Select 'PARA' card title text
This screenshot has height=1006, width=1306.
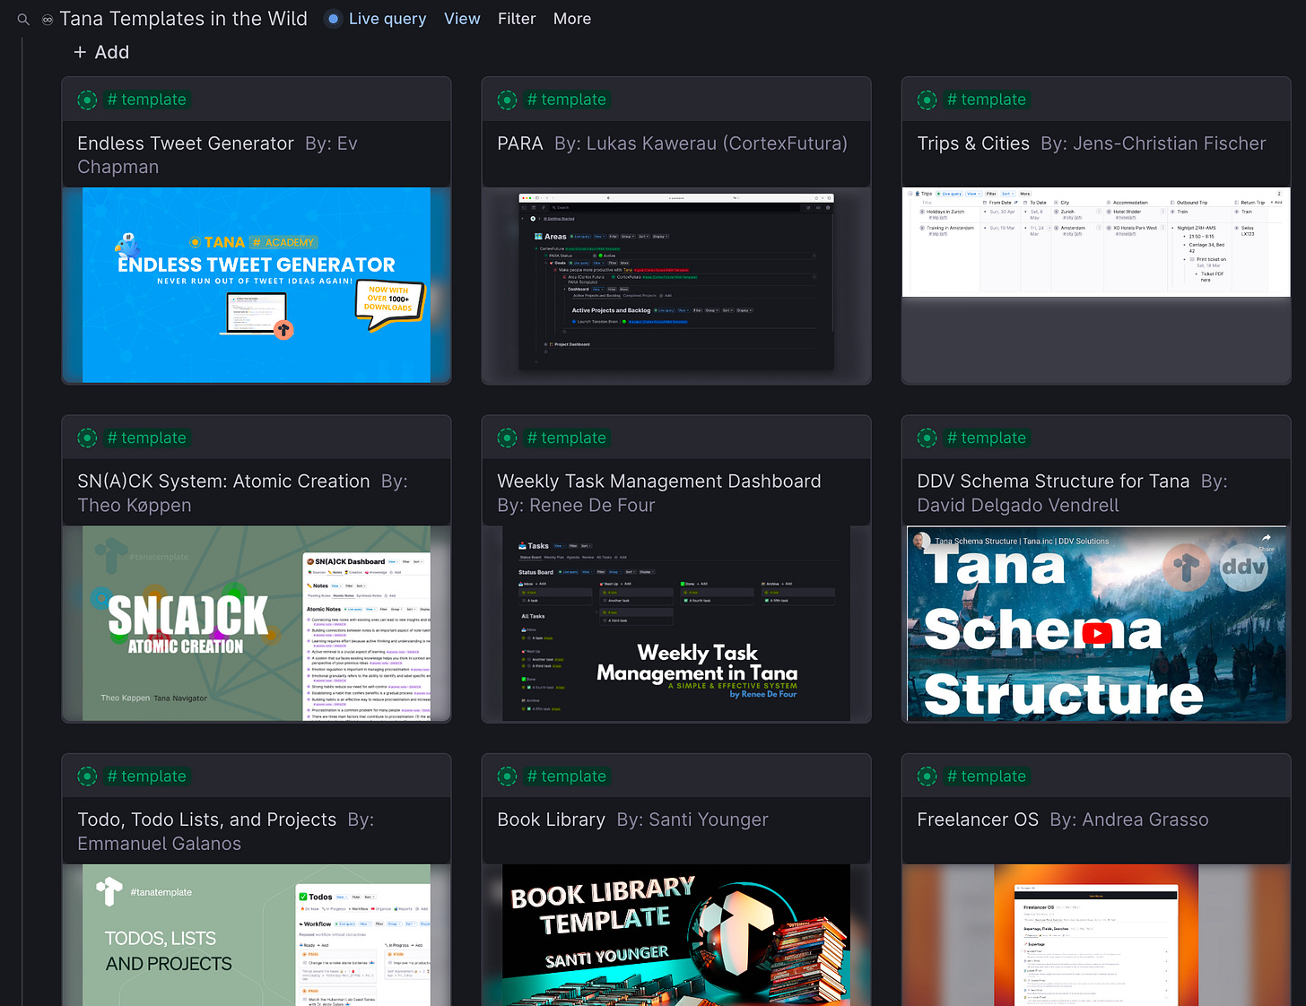520,143
